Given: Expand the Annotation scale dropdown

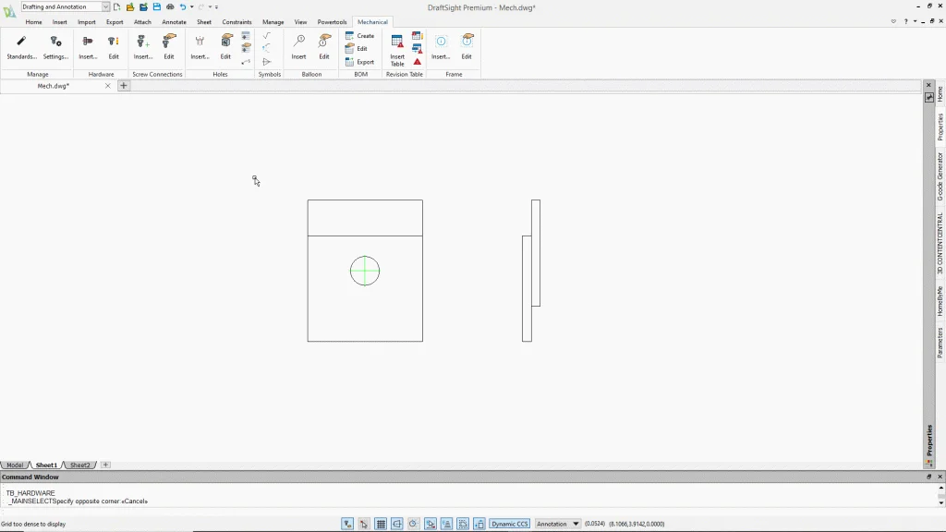Looking at the screenshot, I should coord(576,524).
